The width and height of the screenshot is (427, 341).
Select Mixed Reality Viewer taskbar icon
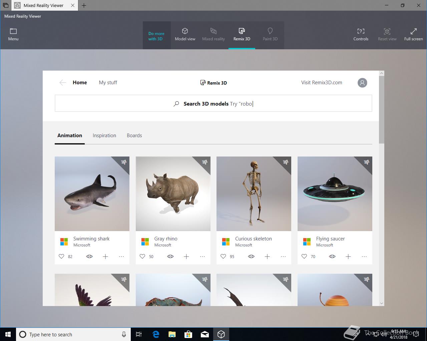click(x=221, y=334)
